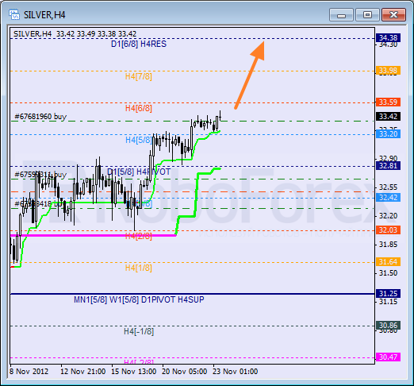Select the orange 33.98 price label
The height and width of the screenshot is (386, 414).
388,71
